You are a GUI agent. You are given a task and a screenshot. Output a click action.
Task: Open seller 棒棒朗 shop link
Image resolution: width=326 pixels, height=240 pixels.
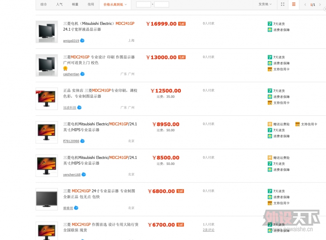point(68,208)
